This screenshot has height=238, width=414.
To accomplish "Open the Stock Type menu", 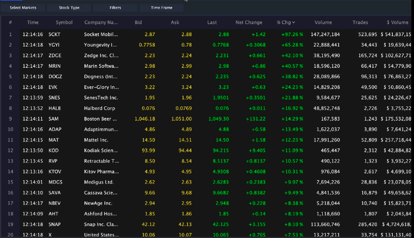I will tap(69, 7).
